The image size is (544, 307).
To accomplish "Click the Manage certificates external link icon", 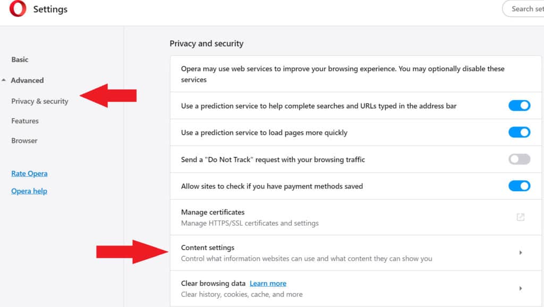I will [x=521, y=217].
